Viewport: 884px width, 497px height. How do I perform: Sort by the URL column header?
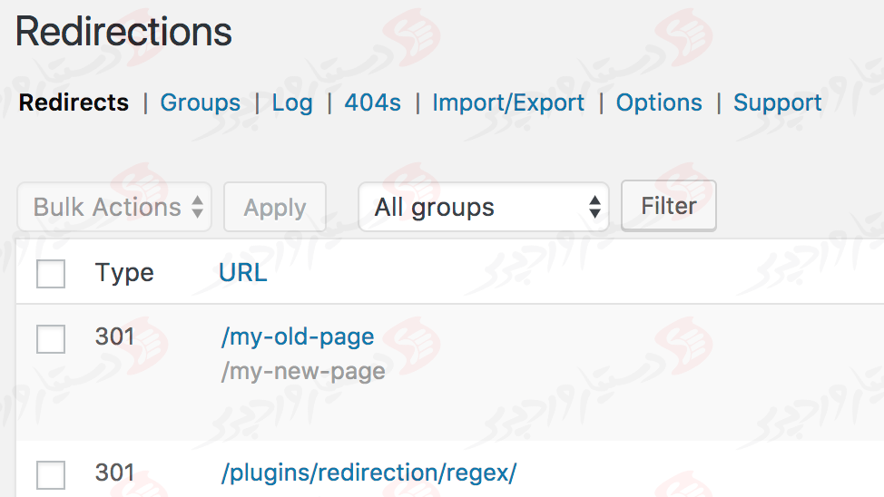(x=243, y=272)
